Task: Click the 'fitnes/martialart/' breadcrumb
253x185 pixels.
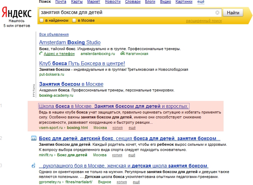Action: pyautogui.click(x=79, y=182)
